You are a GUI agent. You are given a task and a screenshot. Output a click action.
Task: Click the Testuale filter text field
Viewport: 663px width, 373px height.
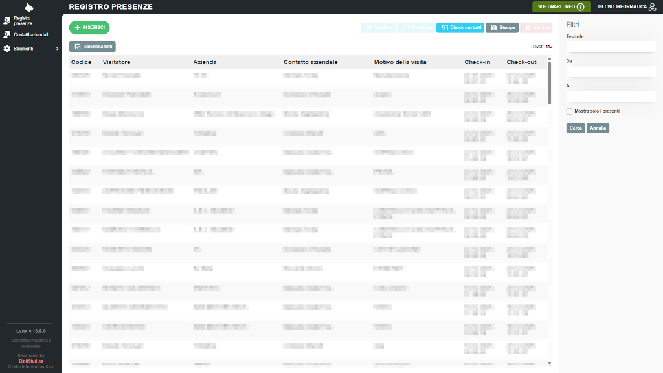pyautogui.click(x=611, y=47)
